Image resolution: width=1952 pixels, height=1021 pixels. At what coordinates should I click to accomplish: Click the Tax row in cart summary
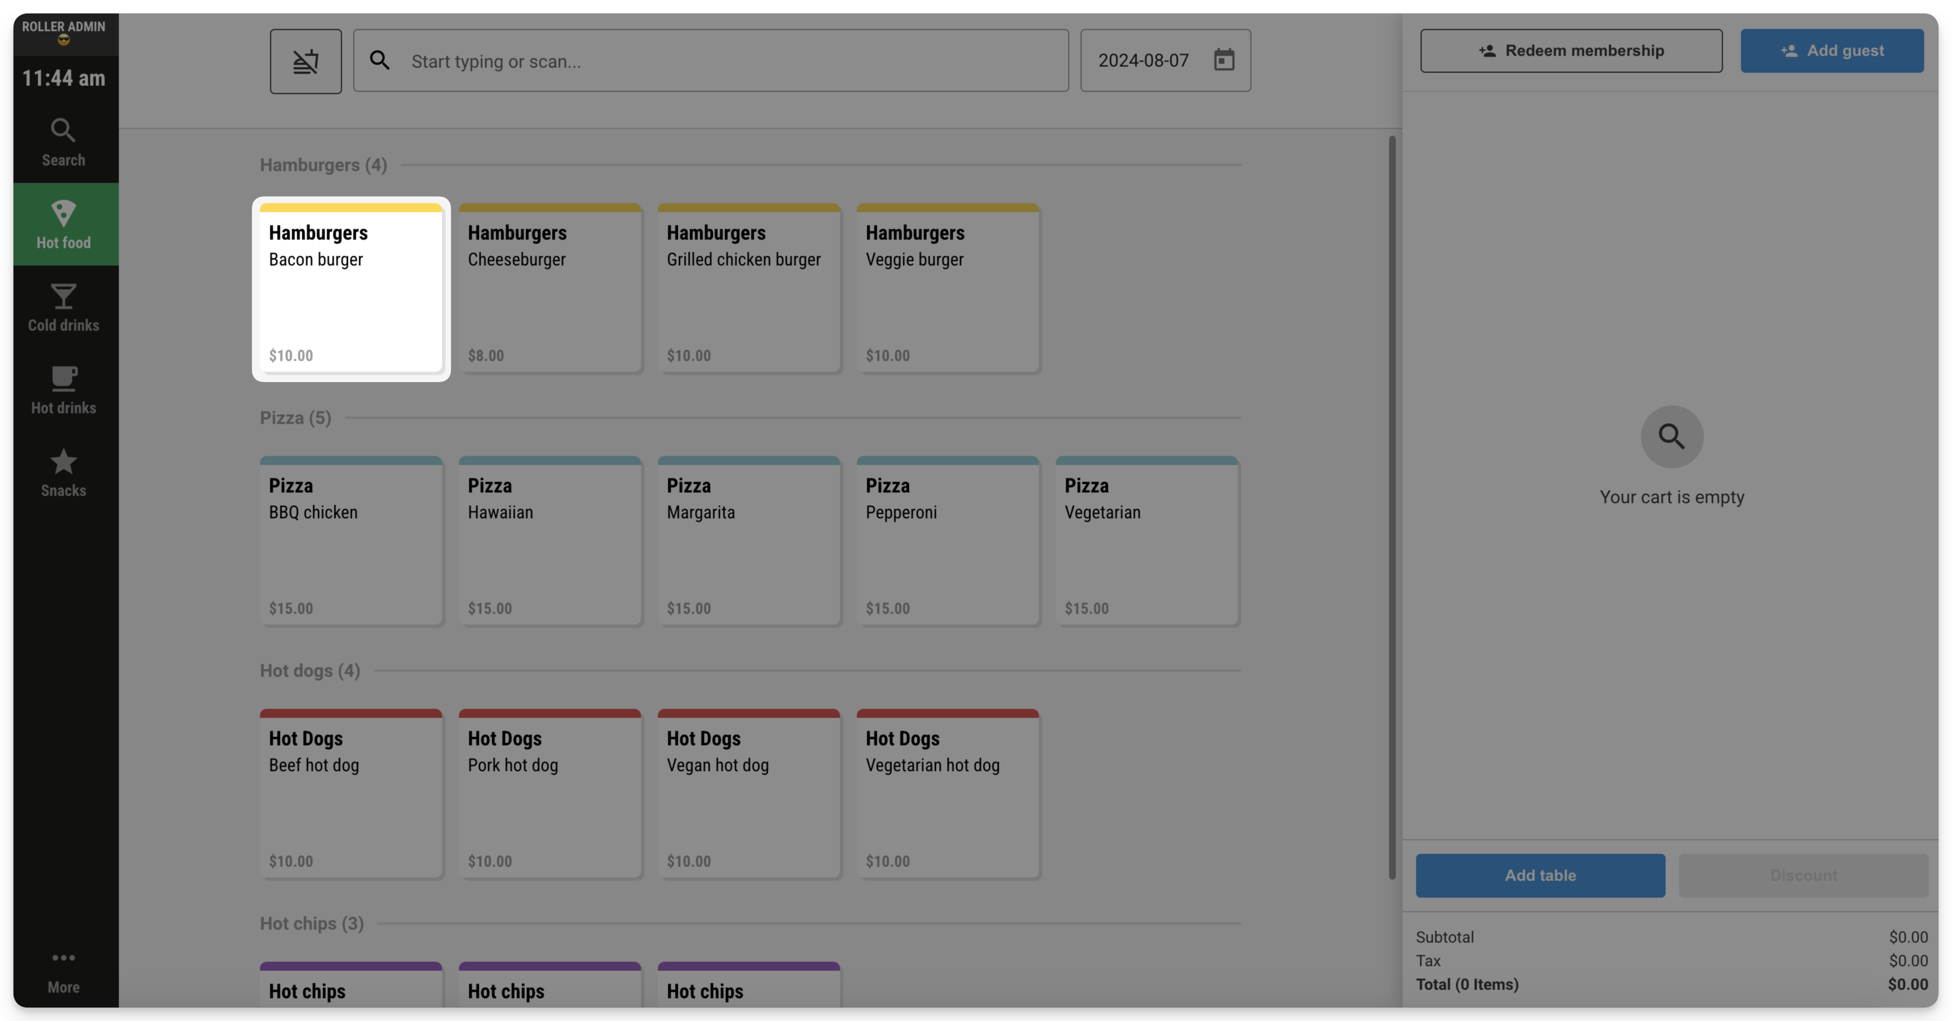point(1672,960)
